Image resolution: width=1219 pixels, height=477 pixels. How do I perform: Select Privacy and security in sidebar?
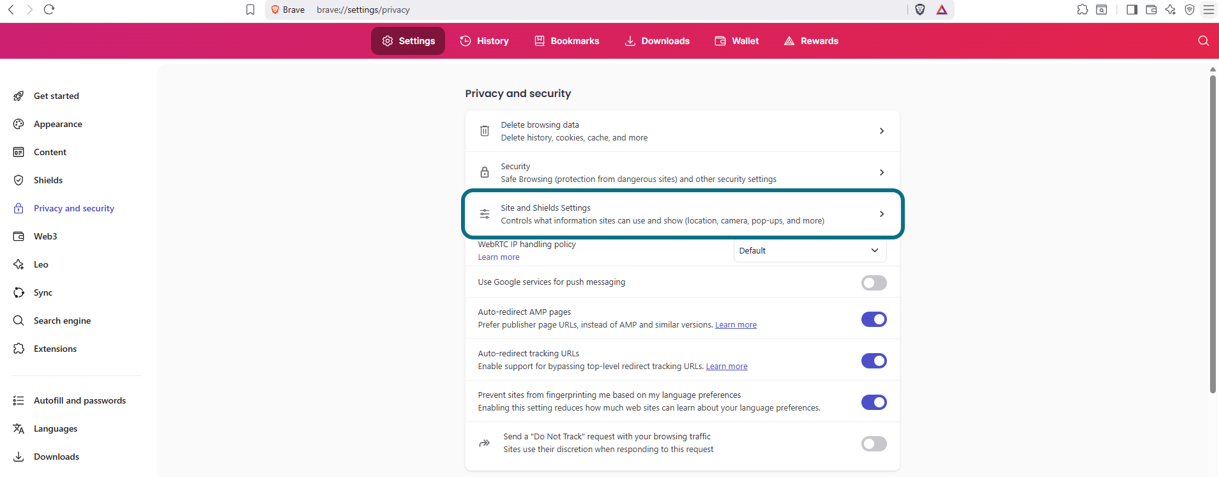click(x=74, y=208)
